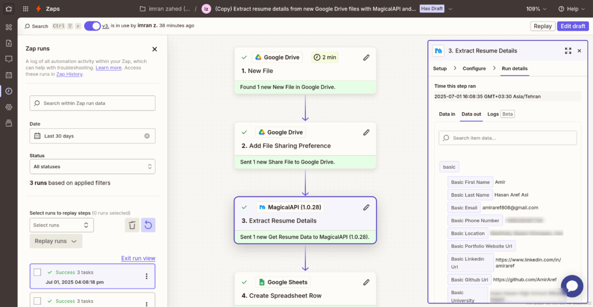593x307 pixels.
Task: Toggle the Zap on/off switch
Action: [x=92, y=25]
